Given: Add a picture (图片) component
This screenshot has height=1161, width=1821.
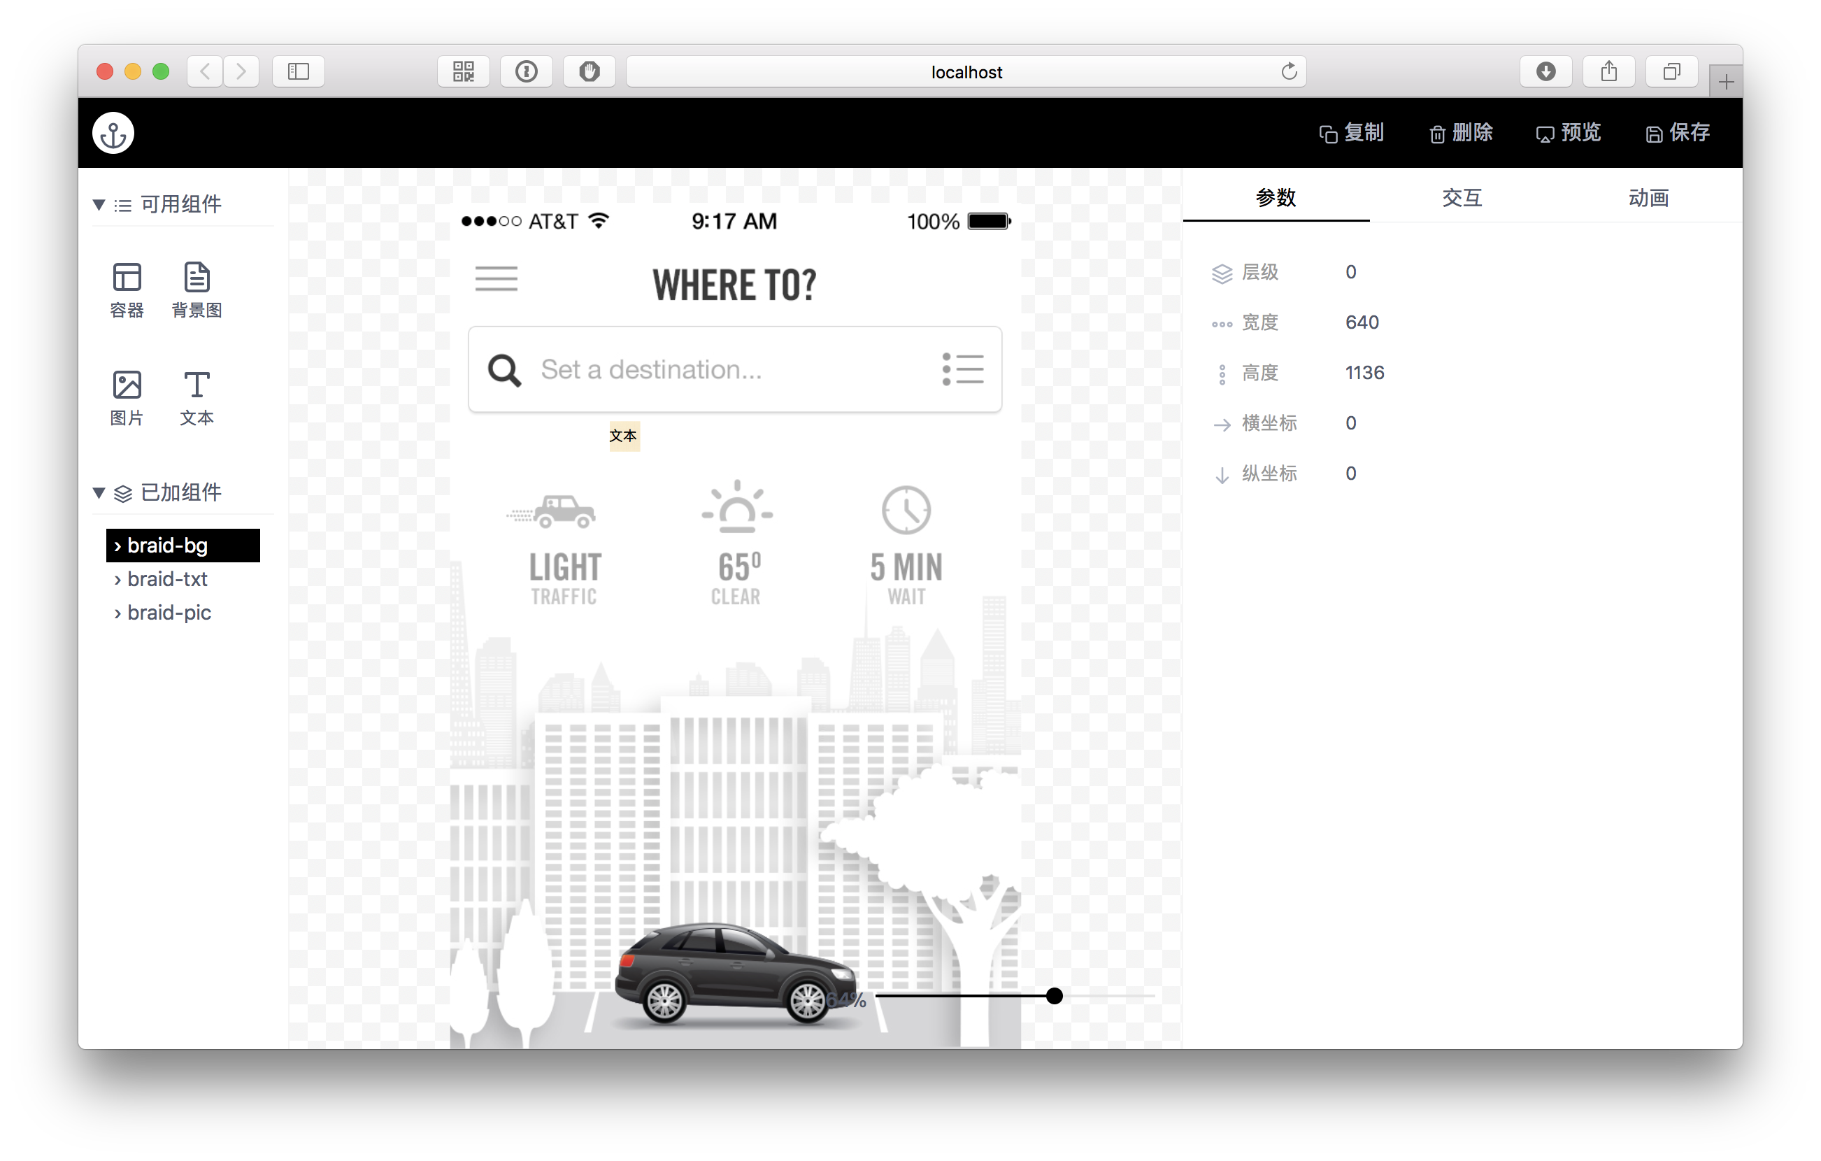Looking at the screenshot, I should (127, 397).
